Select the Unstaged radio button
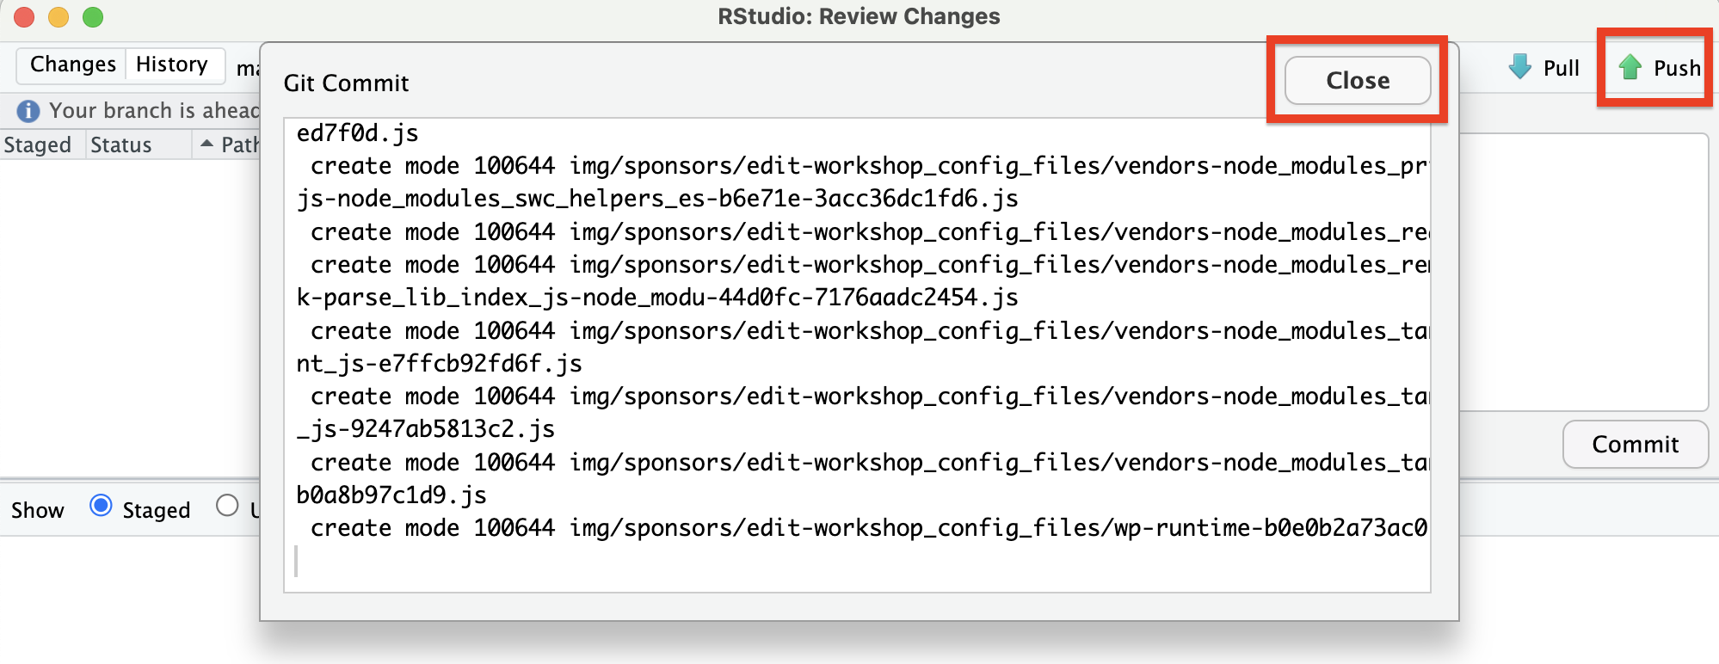The image size is (1719, 664). (228, 507)
